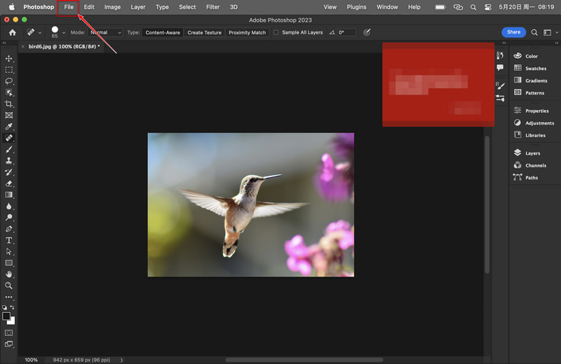
Task: Click the zoom level 100% field
Action: click(31, 360)
